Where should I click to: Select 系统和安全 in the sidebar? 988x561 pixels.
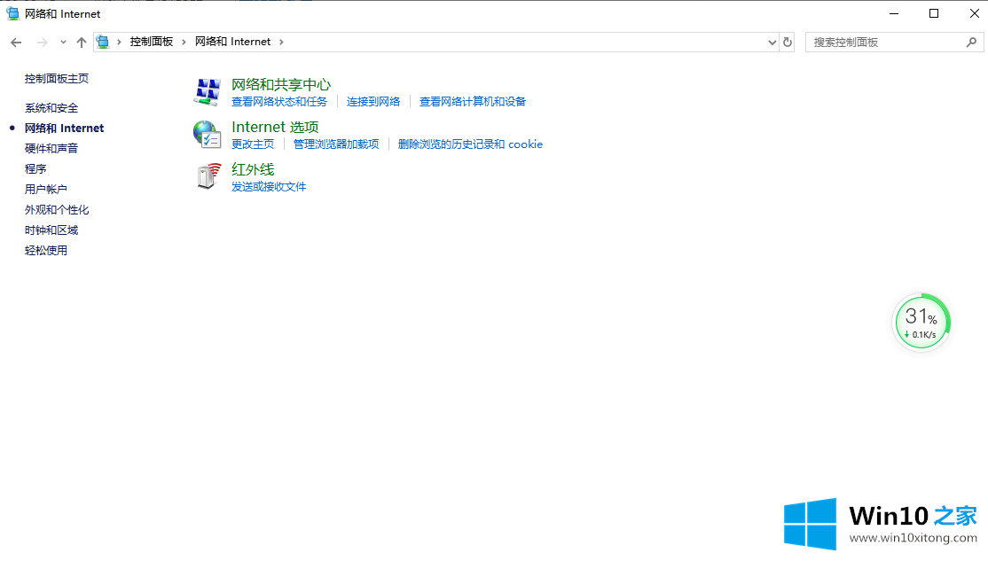click(x=51, y=108)
